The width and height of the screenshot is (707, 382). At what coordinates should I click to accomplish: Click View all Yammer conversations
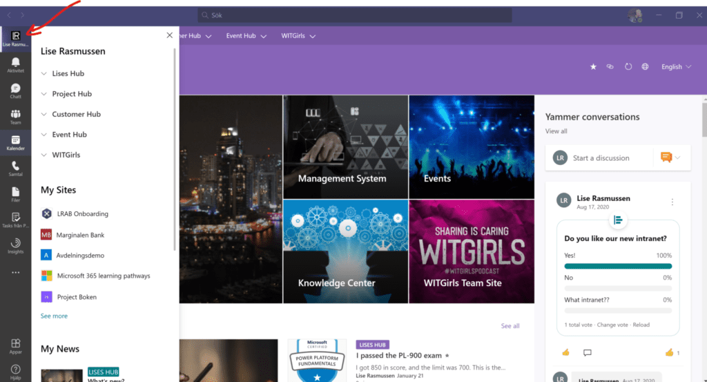(556, 131)
